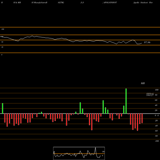Viewport: 160px width, 160px height.
Task: Click the RSI value 37.56 label
Action: point(147,42)
